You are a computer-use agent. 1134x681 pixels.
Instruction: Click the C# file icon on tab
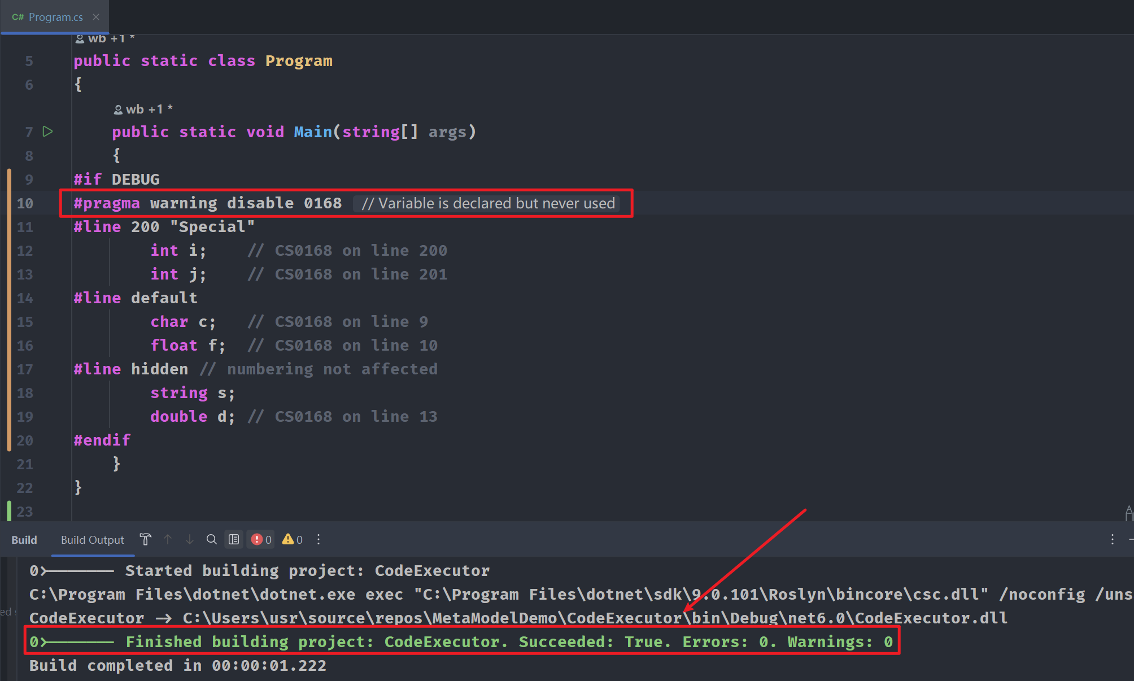18,17
